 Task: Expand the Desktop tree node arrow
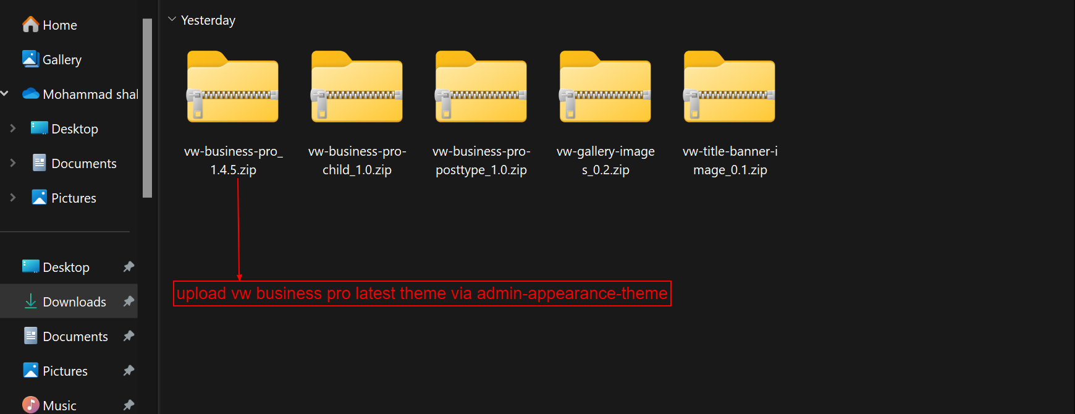point(13,129)
